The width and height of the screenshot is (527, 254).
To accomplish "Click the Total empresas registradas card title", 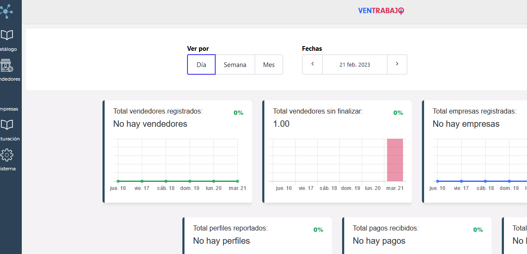I will tap(474, 111).
